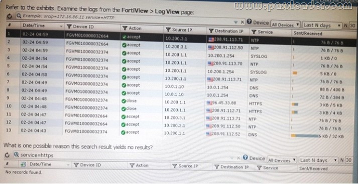Click SYSLOG service in row 4
This screenshot has height=184, width=359.
tap(259, 56)
